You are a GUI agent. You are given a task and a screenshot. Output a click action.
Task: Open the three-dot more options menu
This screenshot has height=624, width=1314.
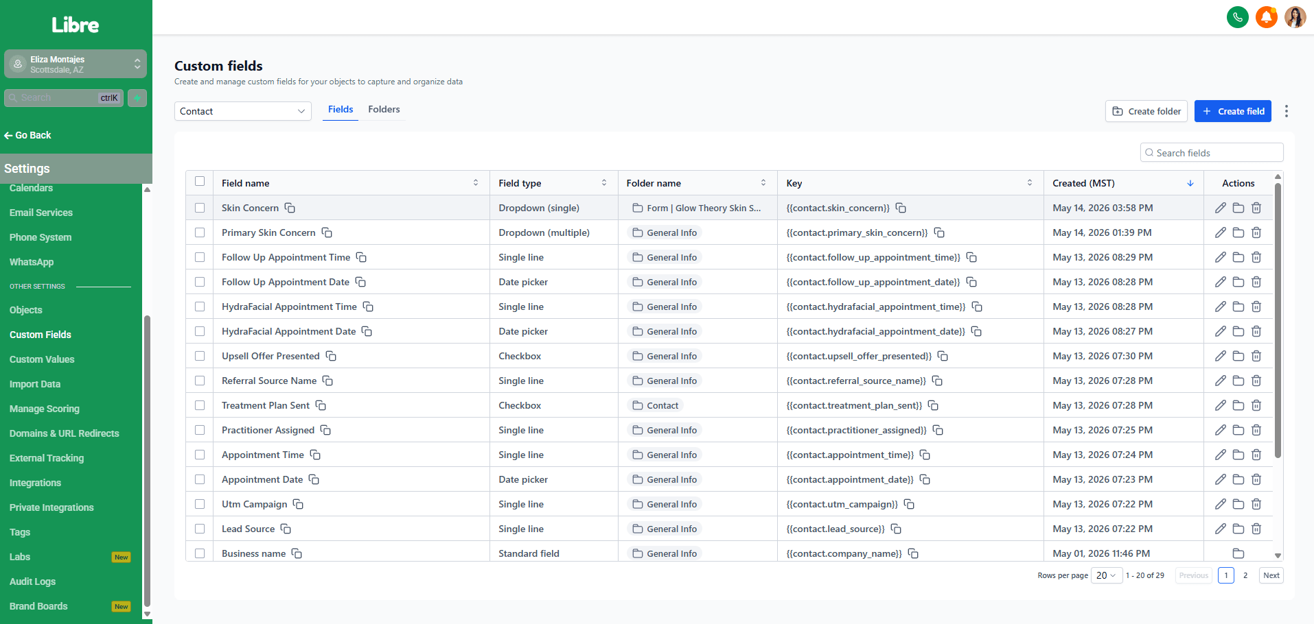(1286, 111)
